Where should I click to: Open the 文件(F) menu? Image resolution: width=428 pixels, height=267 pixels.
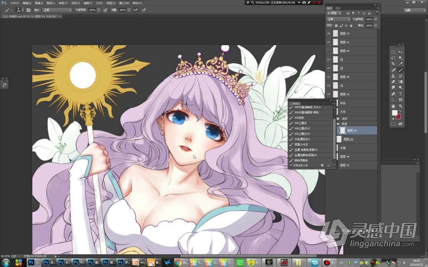click(x=15, y=3)
